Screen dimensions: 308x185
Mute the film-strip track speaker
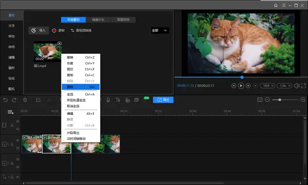(18, 129)
